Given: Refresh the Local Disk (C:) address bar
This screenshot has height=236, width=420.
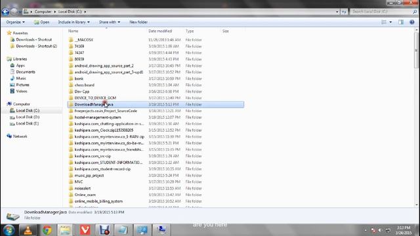Looking at the screenshot, I should click(x=344, y=12).
